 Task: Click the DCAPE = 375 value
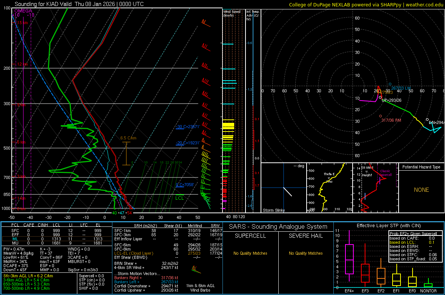(x=15, y=266)
